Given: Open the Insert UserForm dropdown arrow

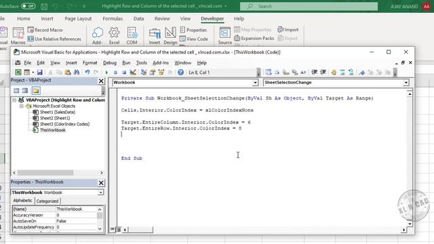Looking at the screenshot, I should point(33,73).
